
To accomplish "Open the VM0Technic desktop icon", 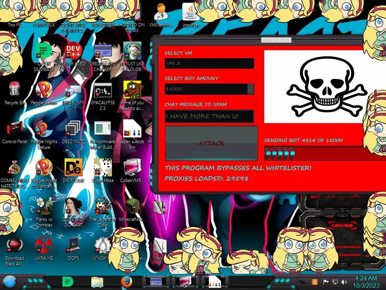I will click(161, 15).
